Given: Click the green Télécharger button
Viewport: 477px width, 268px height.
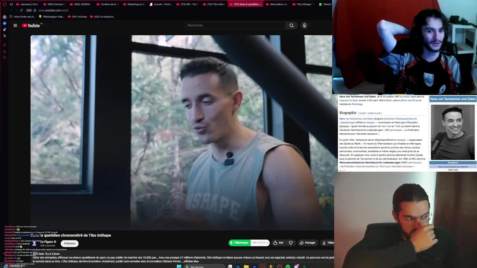Looking at the screenshot, I should pos(239,243).
